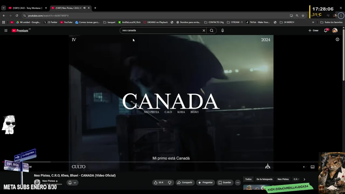Open Mi unidad - Google Drive bookmark
This screenshot has height=194, width=345.
(28, 22)
